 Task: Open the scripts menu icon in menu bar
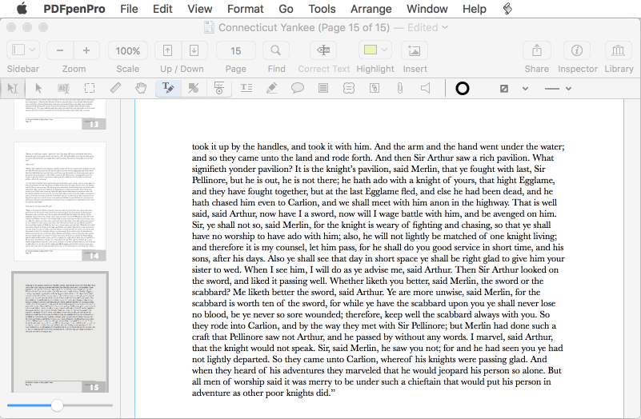(x=507, y=9)
